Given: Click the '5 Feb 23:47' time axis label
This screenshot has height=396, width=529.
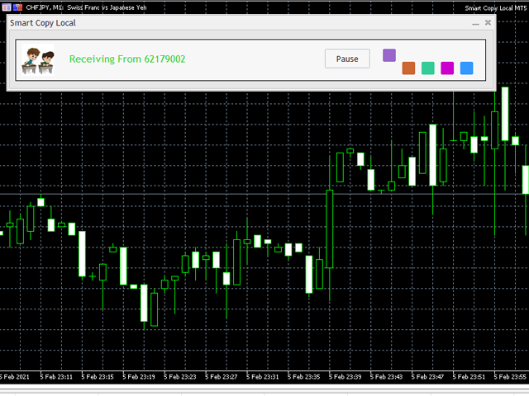Looking at the screenshot, I should point(427,377).
